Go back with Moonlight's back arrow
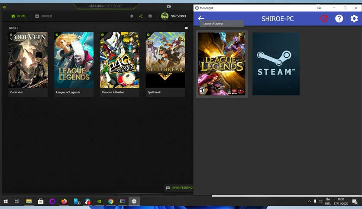The width and height of the screenshot is (362, 209). pyautogui.click(x=201, y=18)
